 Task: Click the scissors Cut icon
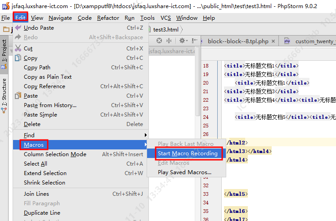point(18,49)
